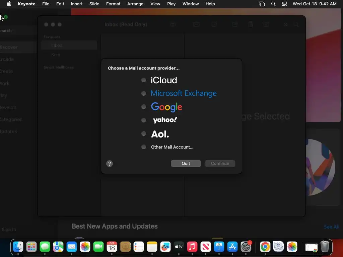
Task: Click the Continue button
Action: pyautogui.click(x=220, y=163)
